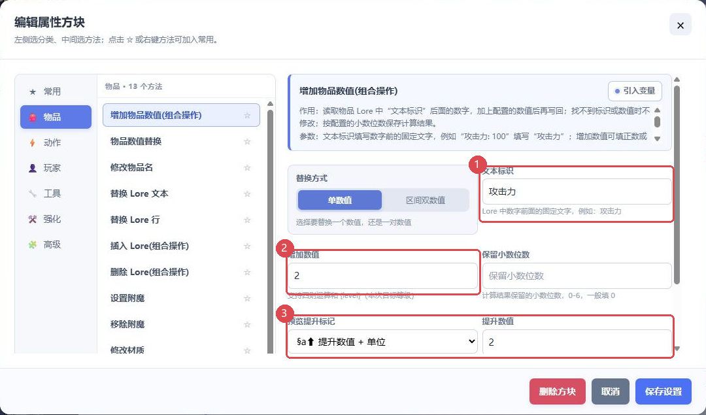Click the method list scrollbar
This screenshot has width=706, height=415.
tap(270, 231)
